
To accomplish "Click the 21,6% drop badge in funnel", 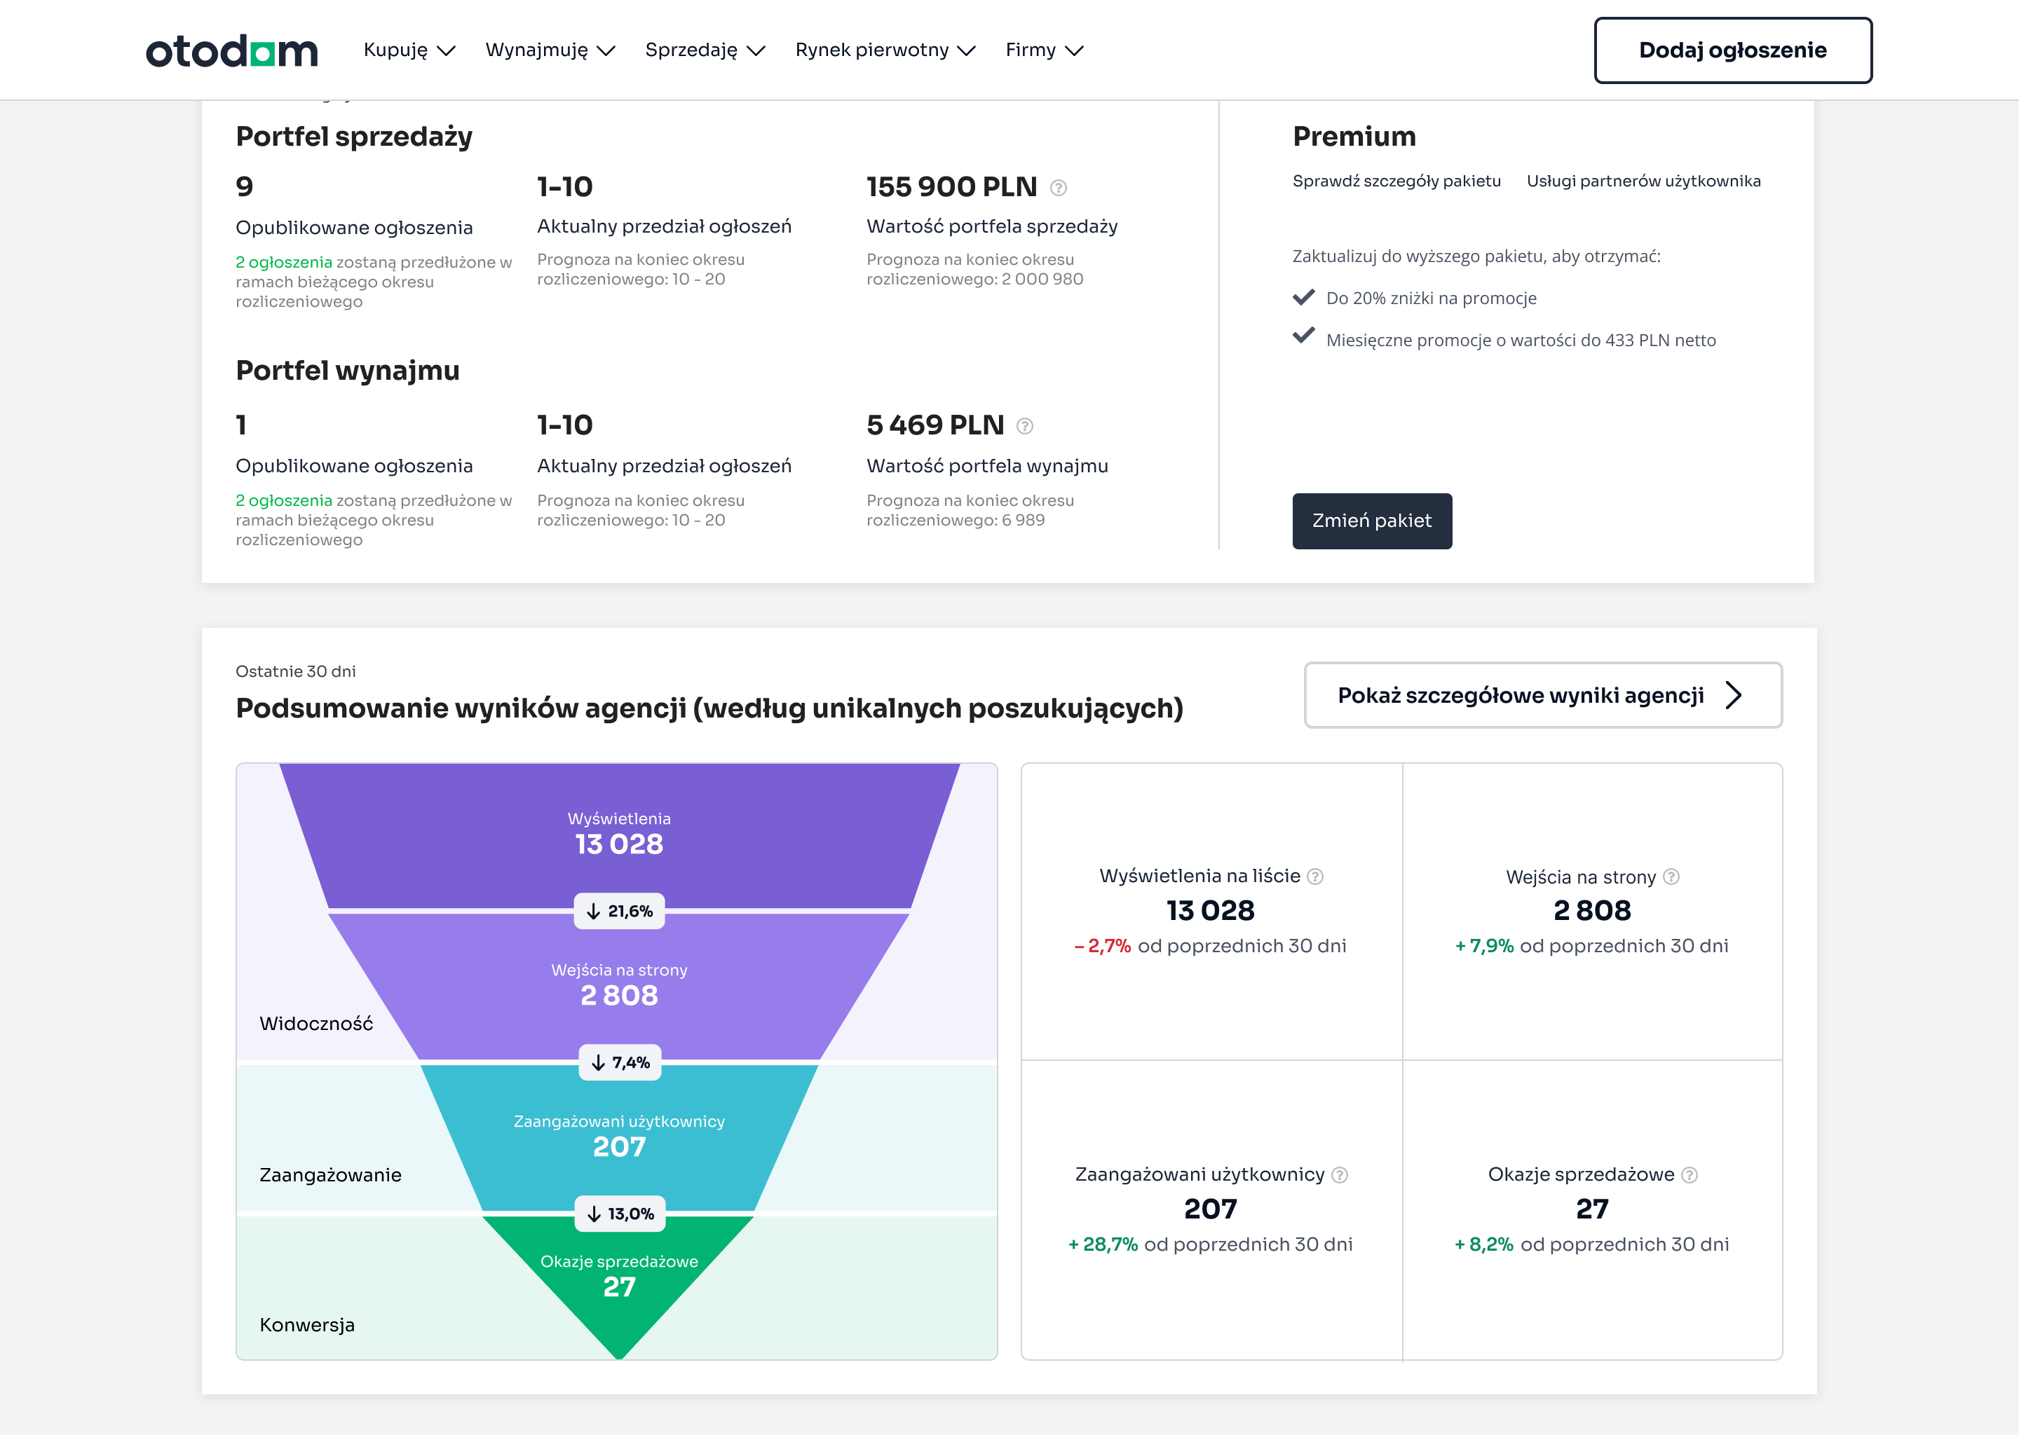I will point(620,911).
